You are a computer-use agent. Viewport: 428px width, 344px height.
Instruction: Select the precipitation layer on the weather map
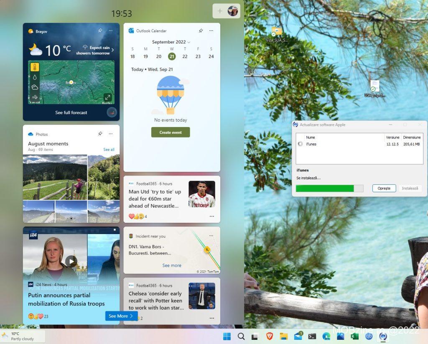[34, 77]
